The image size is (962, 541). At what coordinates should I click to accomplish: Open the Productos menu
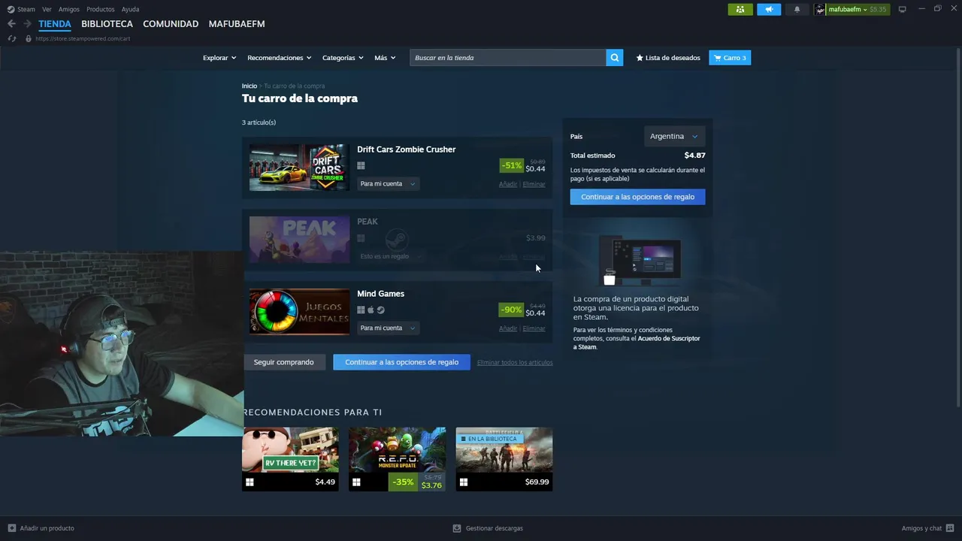tap(101, 9)
